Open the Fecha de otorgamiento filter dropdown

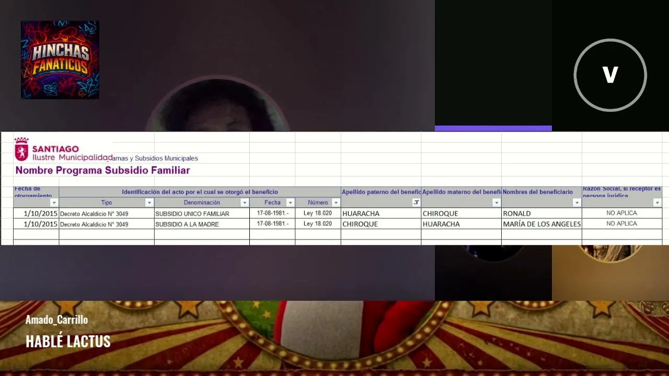54,203
